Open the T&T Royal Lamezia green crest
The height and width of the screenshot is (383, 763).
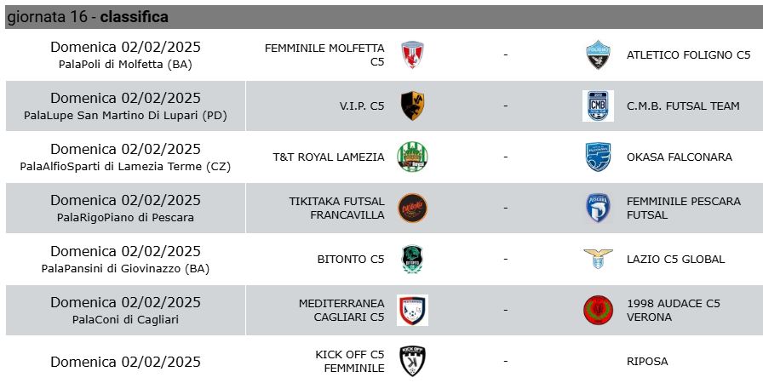coord(412,157)
